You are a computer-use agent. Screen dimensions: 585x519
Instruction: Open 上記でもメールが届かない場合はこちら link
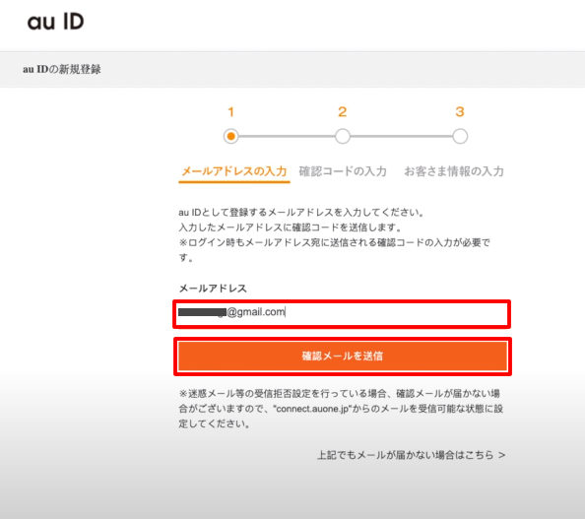411,455
